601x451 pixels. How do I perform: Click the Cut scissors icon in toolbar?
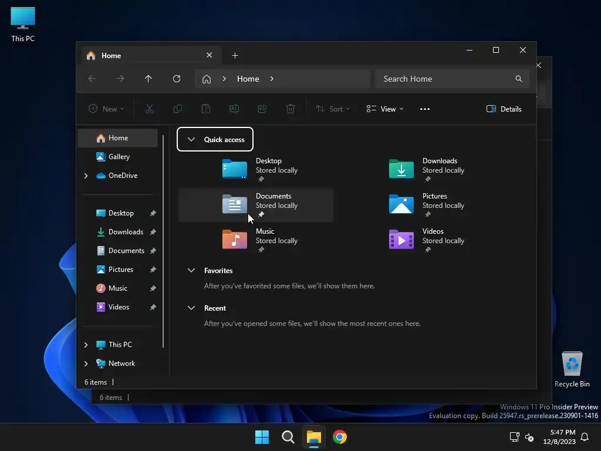[150, 109]
